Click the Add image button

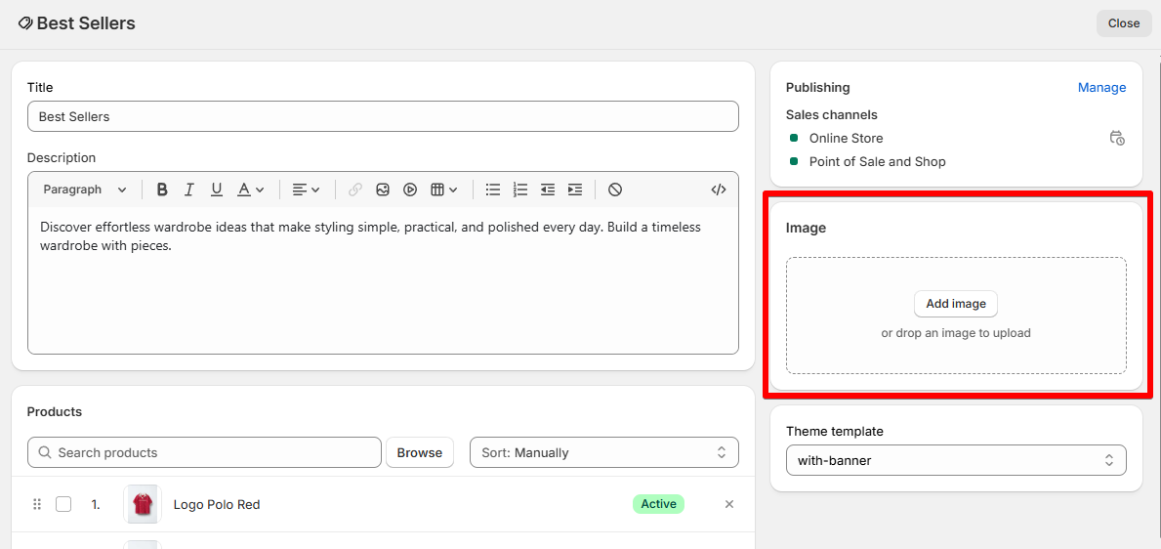point(955,304)
